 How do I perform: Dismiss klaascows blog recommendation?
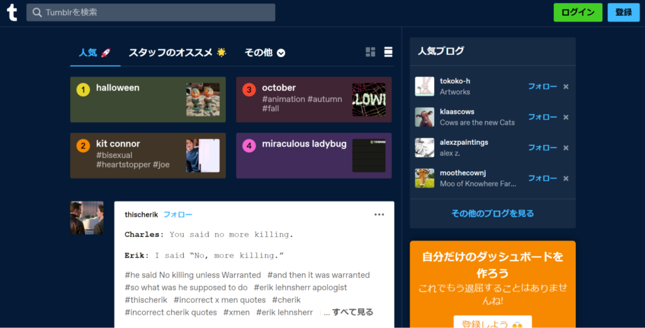coord(566,117)
